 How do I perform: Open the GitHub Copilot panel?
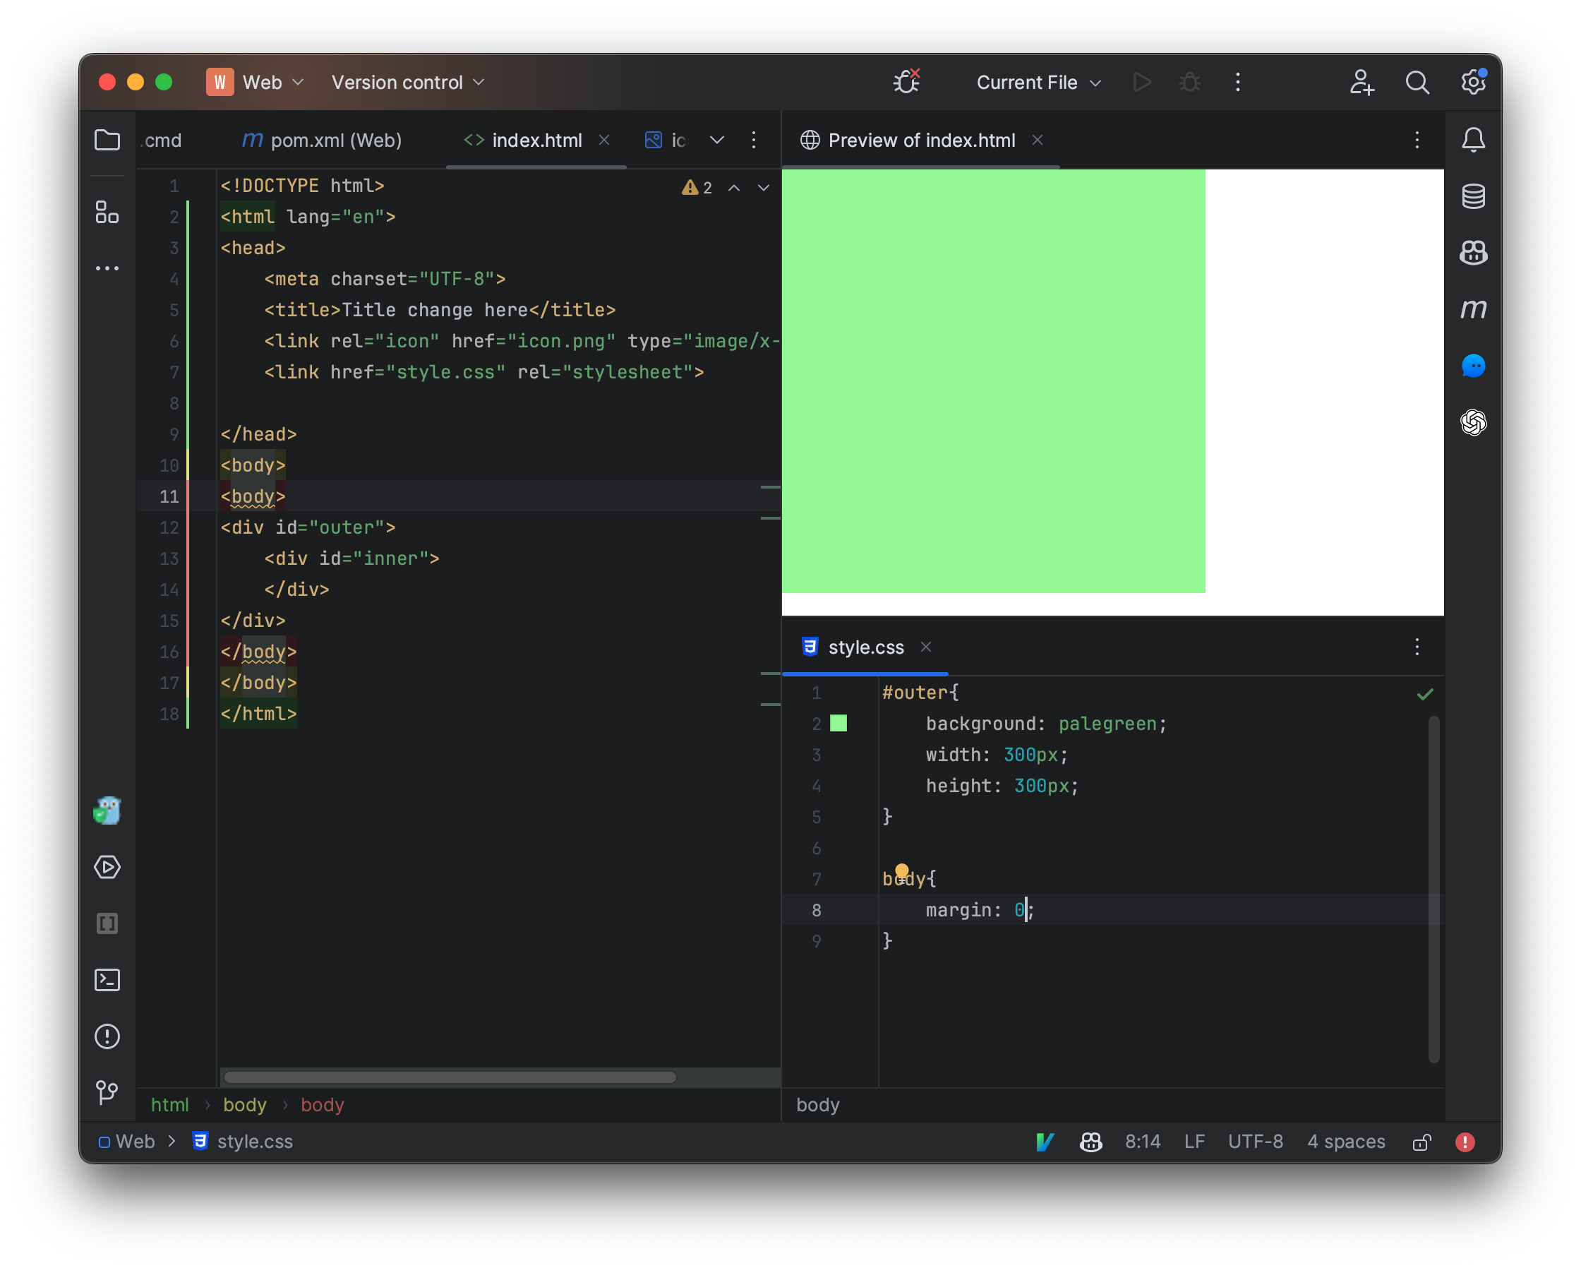1473,253
